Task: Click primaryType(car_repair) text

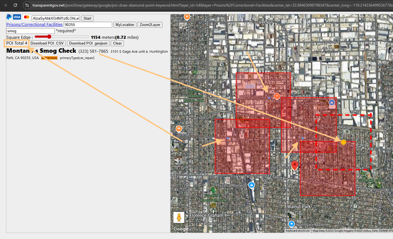Action: pos(77,58)
